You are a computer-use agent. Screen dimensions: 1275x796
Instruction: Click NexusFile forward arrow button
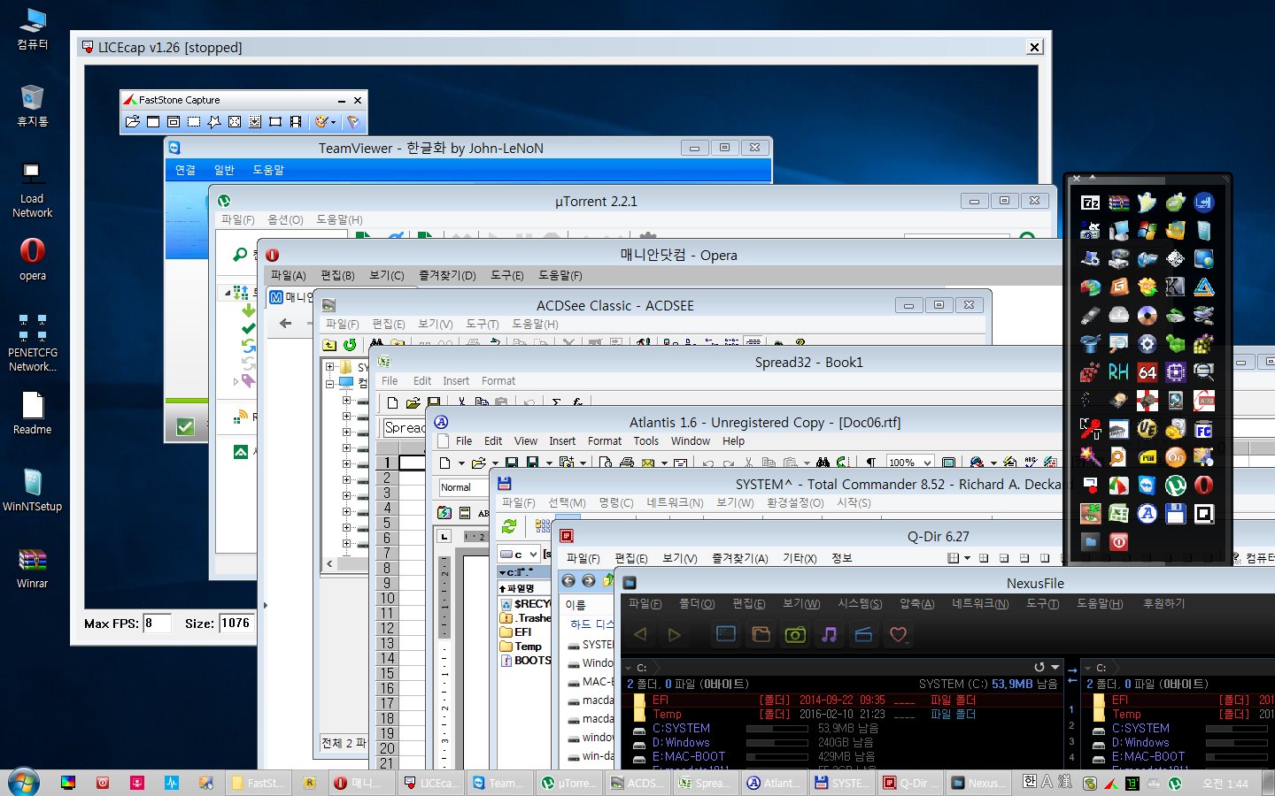675,634
